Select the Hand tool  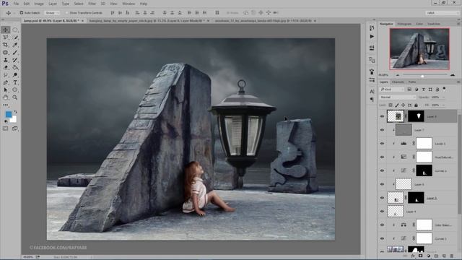6,97
